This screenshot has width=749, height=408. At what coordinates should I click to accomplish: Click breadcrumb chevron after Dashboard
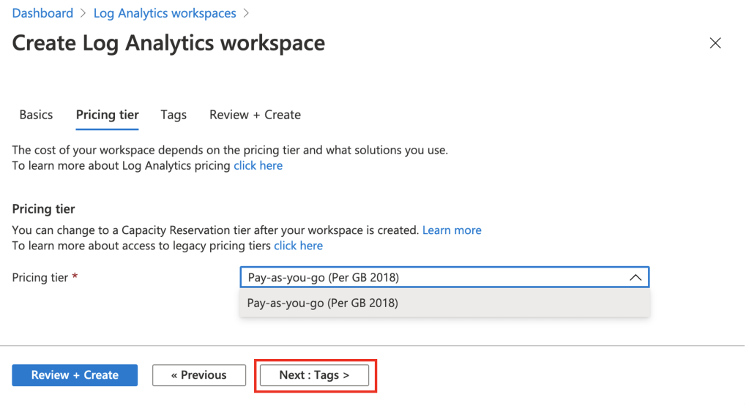coord(83,14)
